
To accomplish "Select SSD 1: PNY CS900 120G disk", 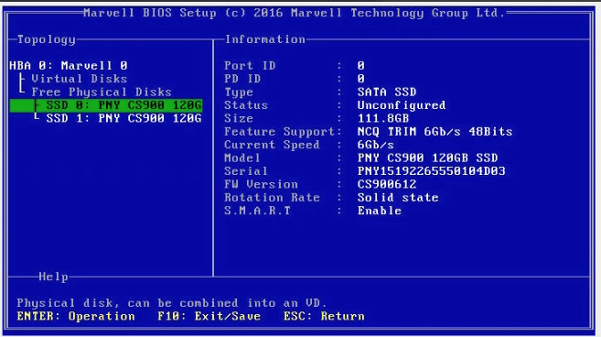I will click(123, 118).
